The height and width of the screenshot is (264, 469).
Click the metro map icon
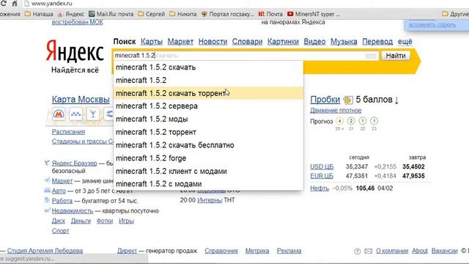(x=59, y=114)
